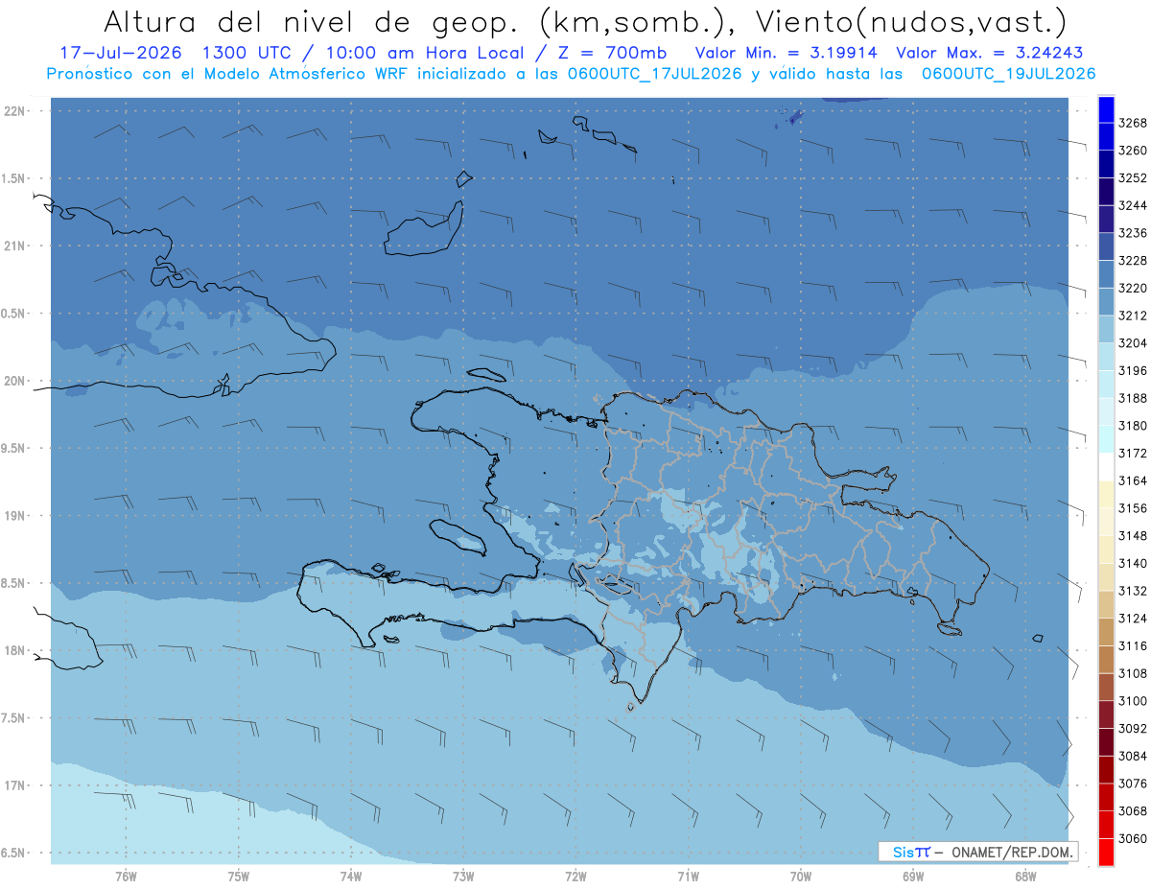The height and width of the screenshot is (889, 1151).
Task: Click the colorbar value '3140'
Action: coord(1133,564)
